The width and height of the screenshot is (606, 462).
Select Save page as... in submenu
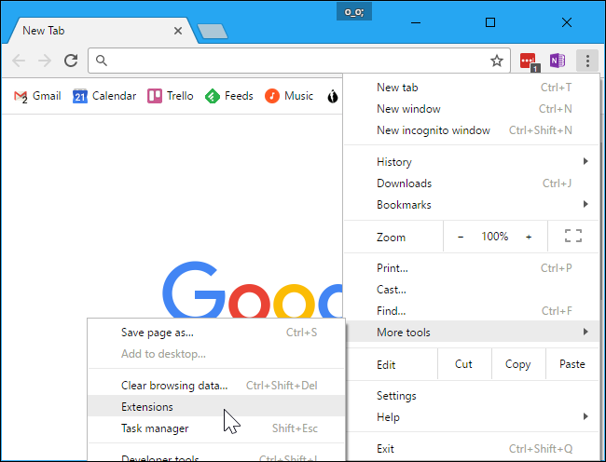(x=216, y=333)
